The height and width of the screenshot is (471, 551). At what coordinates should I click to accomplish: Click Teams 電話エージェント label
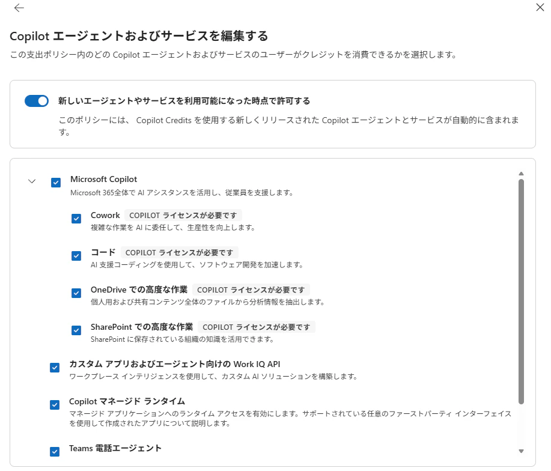(x=115, y=448)
